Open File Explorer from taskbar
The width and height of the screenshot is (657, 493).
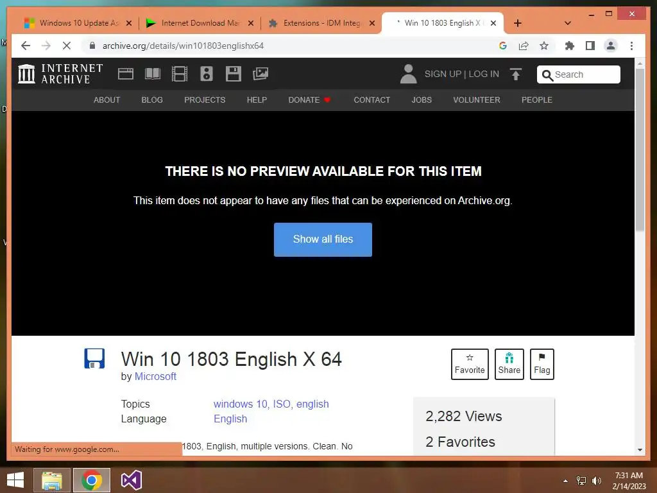pos(52,480)
